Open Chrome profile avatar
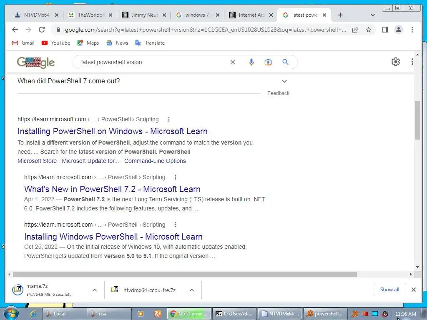The image size is (427, 320). click(398, 30)
